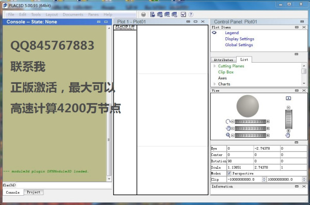Switch to the Project tab
Screen dimensions: 310x205
point(34,192)
